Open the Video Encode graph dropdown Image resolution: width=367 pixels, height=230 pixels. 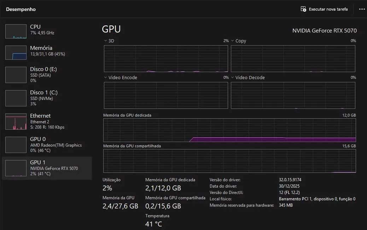tap(106, 78)
